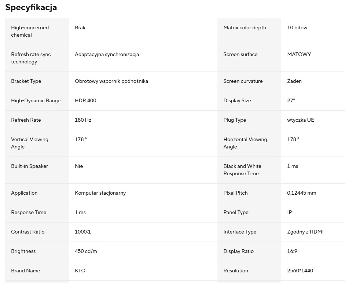Select the 0,12445 mm pixel pitch value

pyautogui.click(x=301, y=193)
